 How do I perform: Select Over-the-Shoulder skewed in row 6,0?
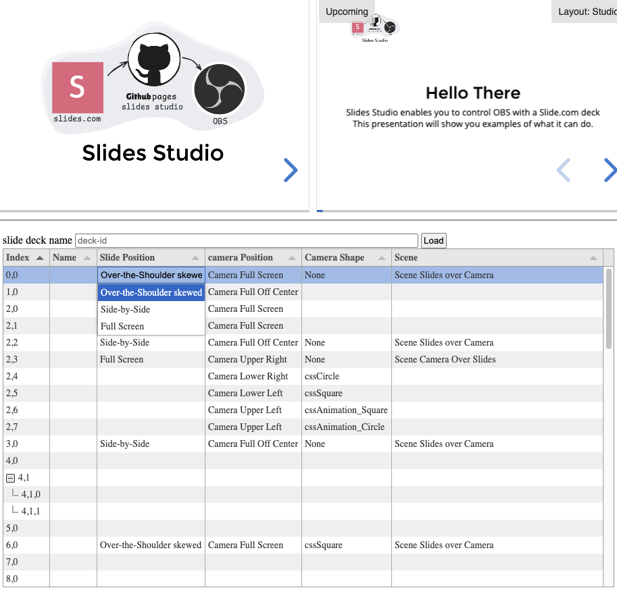pos(151,545)
